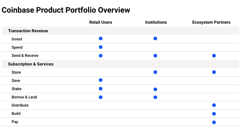
Task: Select the Send & Receive row label
Action: click(25, 56)
